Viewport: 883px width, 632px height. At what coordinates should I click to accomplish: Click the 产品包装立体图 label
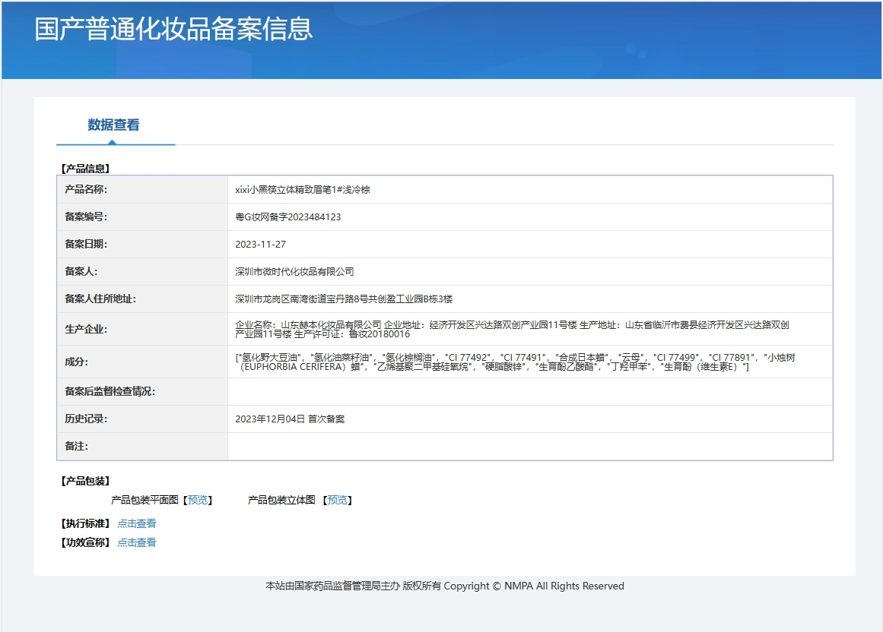click(x=281, y=500)
